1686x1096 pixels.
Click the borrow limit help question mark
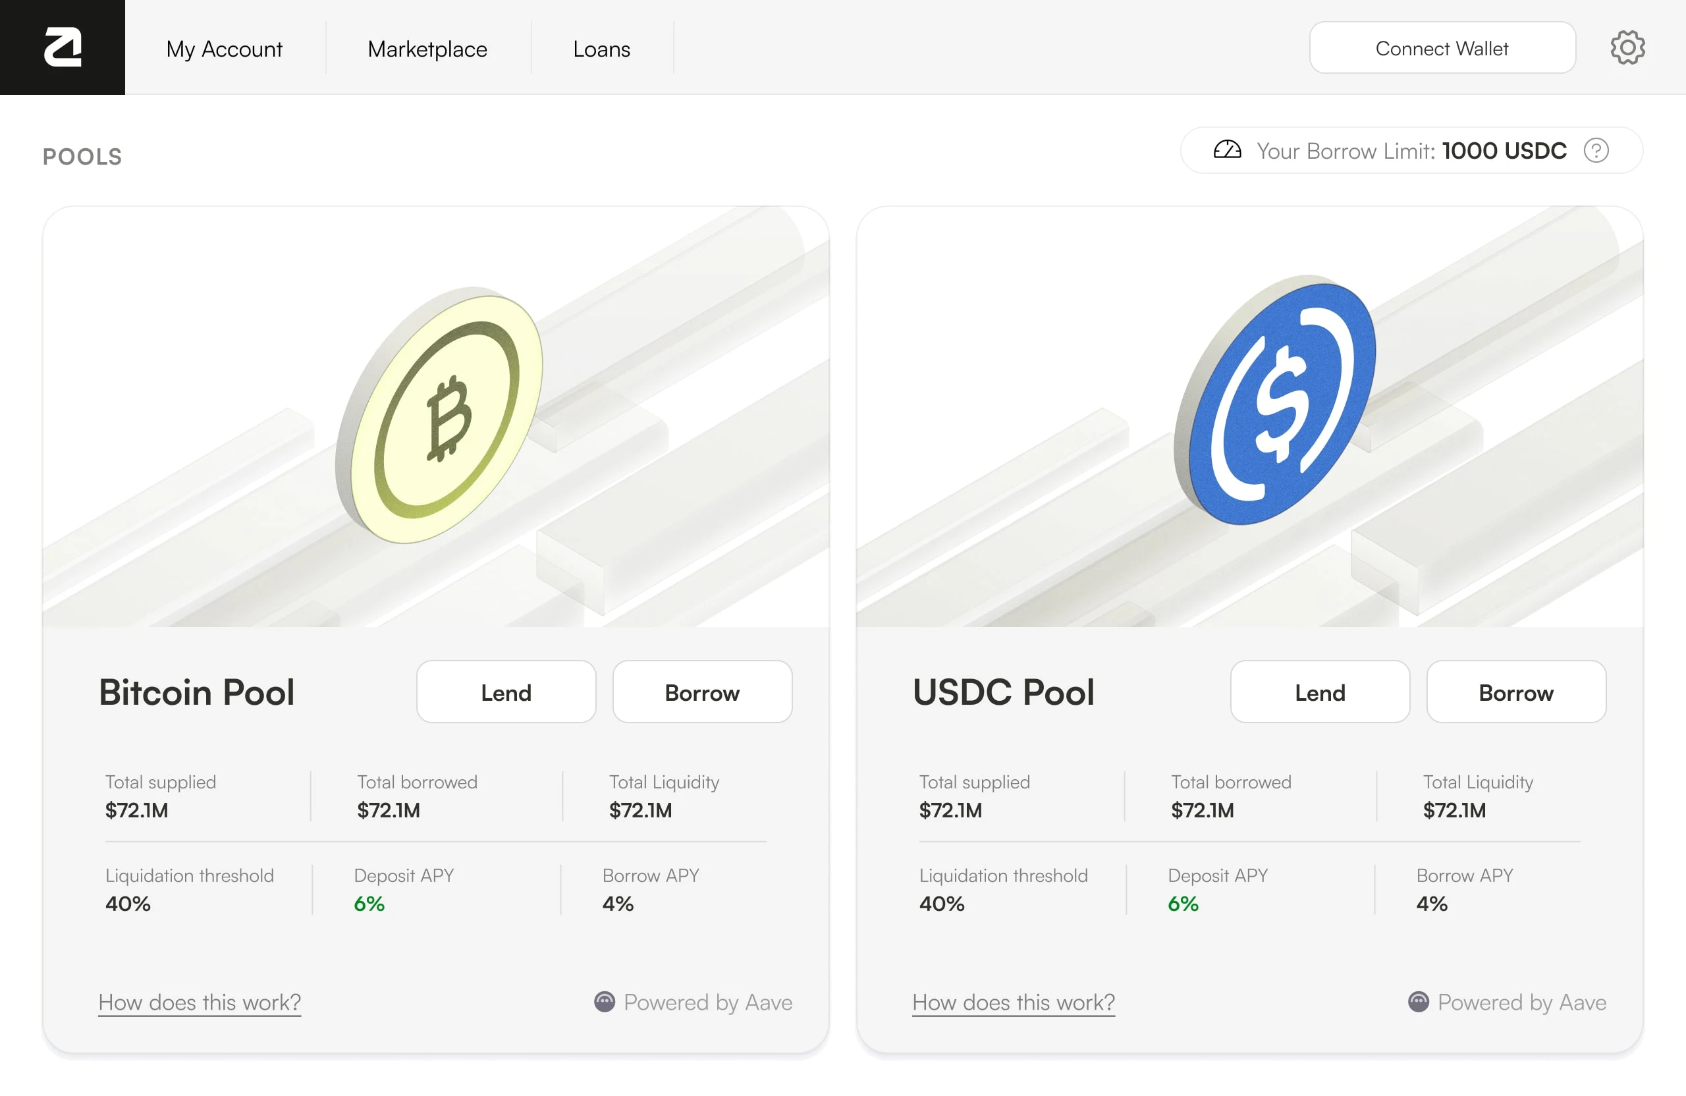tap(1596, 150)
